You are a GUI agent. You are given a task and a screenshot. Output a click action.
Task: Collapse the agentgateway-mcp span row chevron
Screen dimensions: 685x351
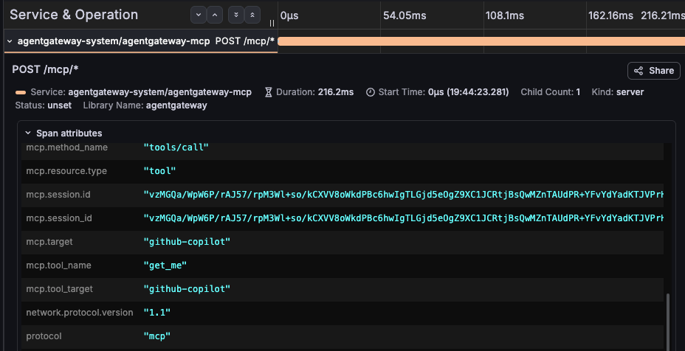coord(10,41)
